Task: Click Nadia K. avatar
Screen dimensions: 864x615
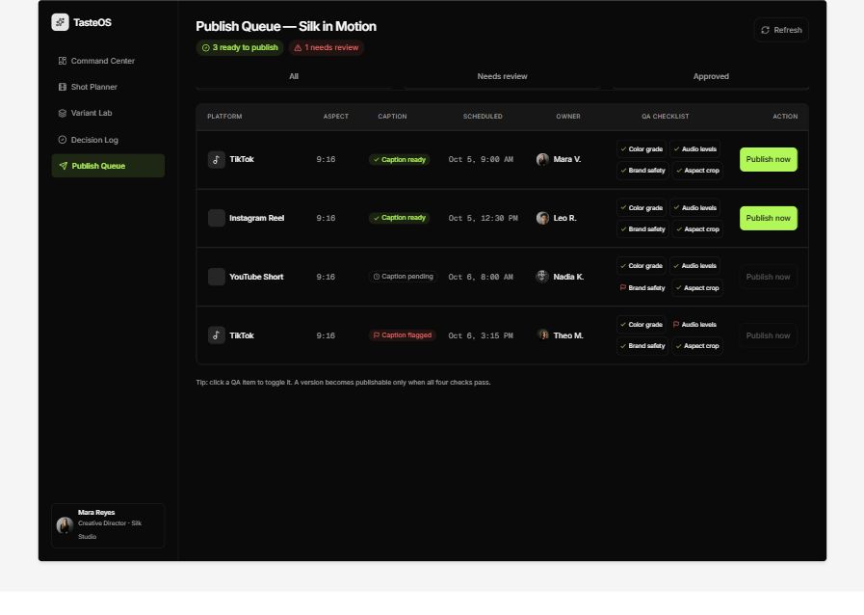Action: point(542,277)
